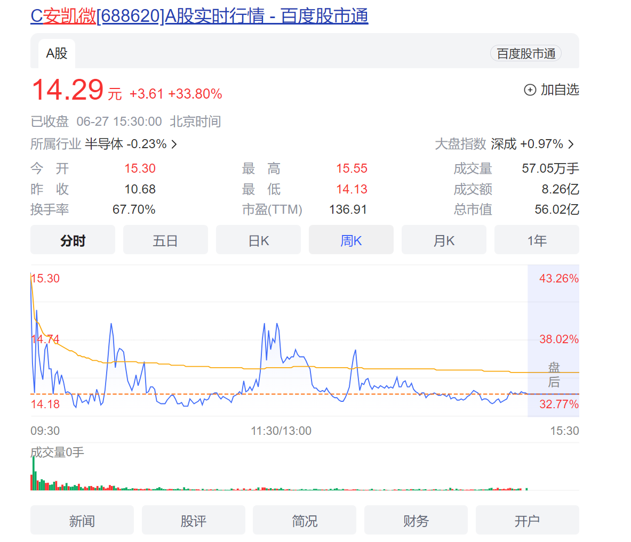Click the change percentage +33.80%
Image resolution: width=631 pixels, height=542 pixels.
pos(195,94)
